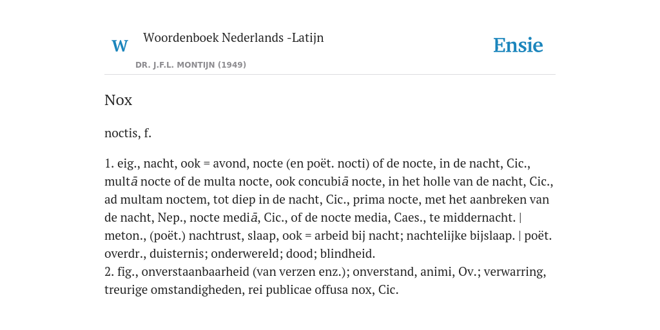660x330 pixels.
Task: Click the line starting 2. fig., onverstaanbaarheid
Action: tap(325, 272)
